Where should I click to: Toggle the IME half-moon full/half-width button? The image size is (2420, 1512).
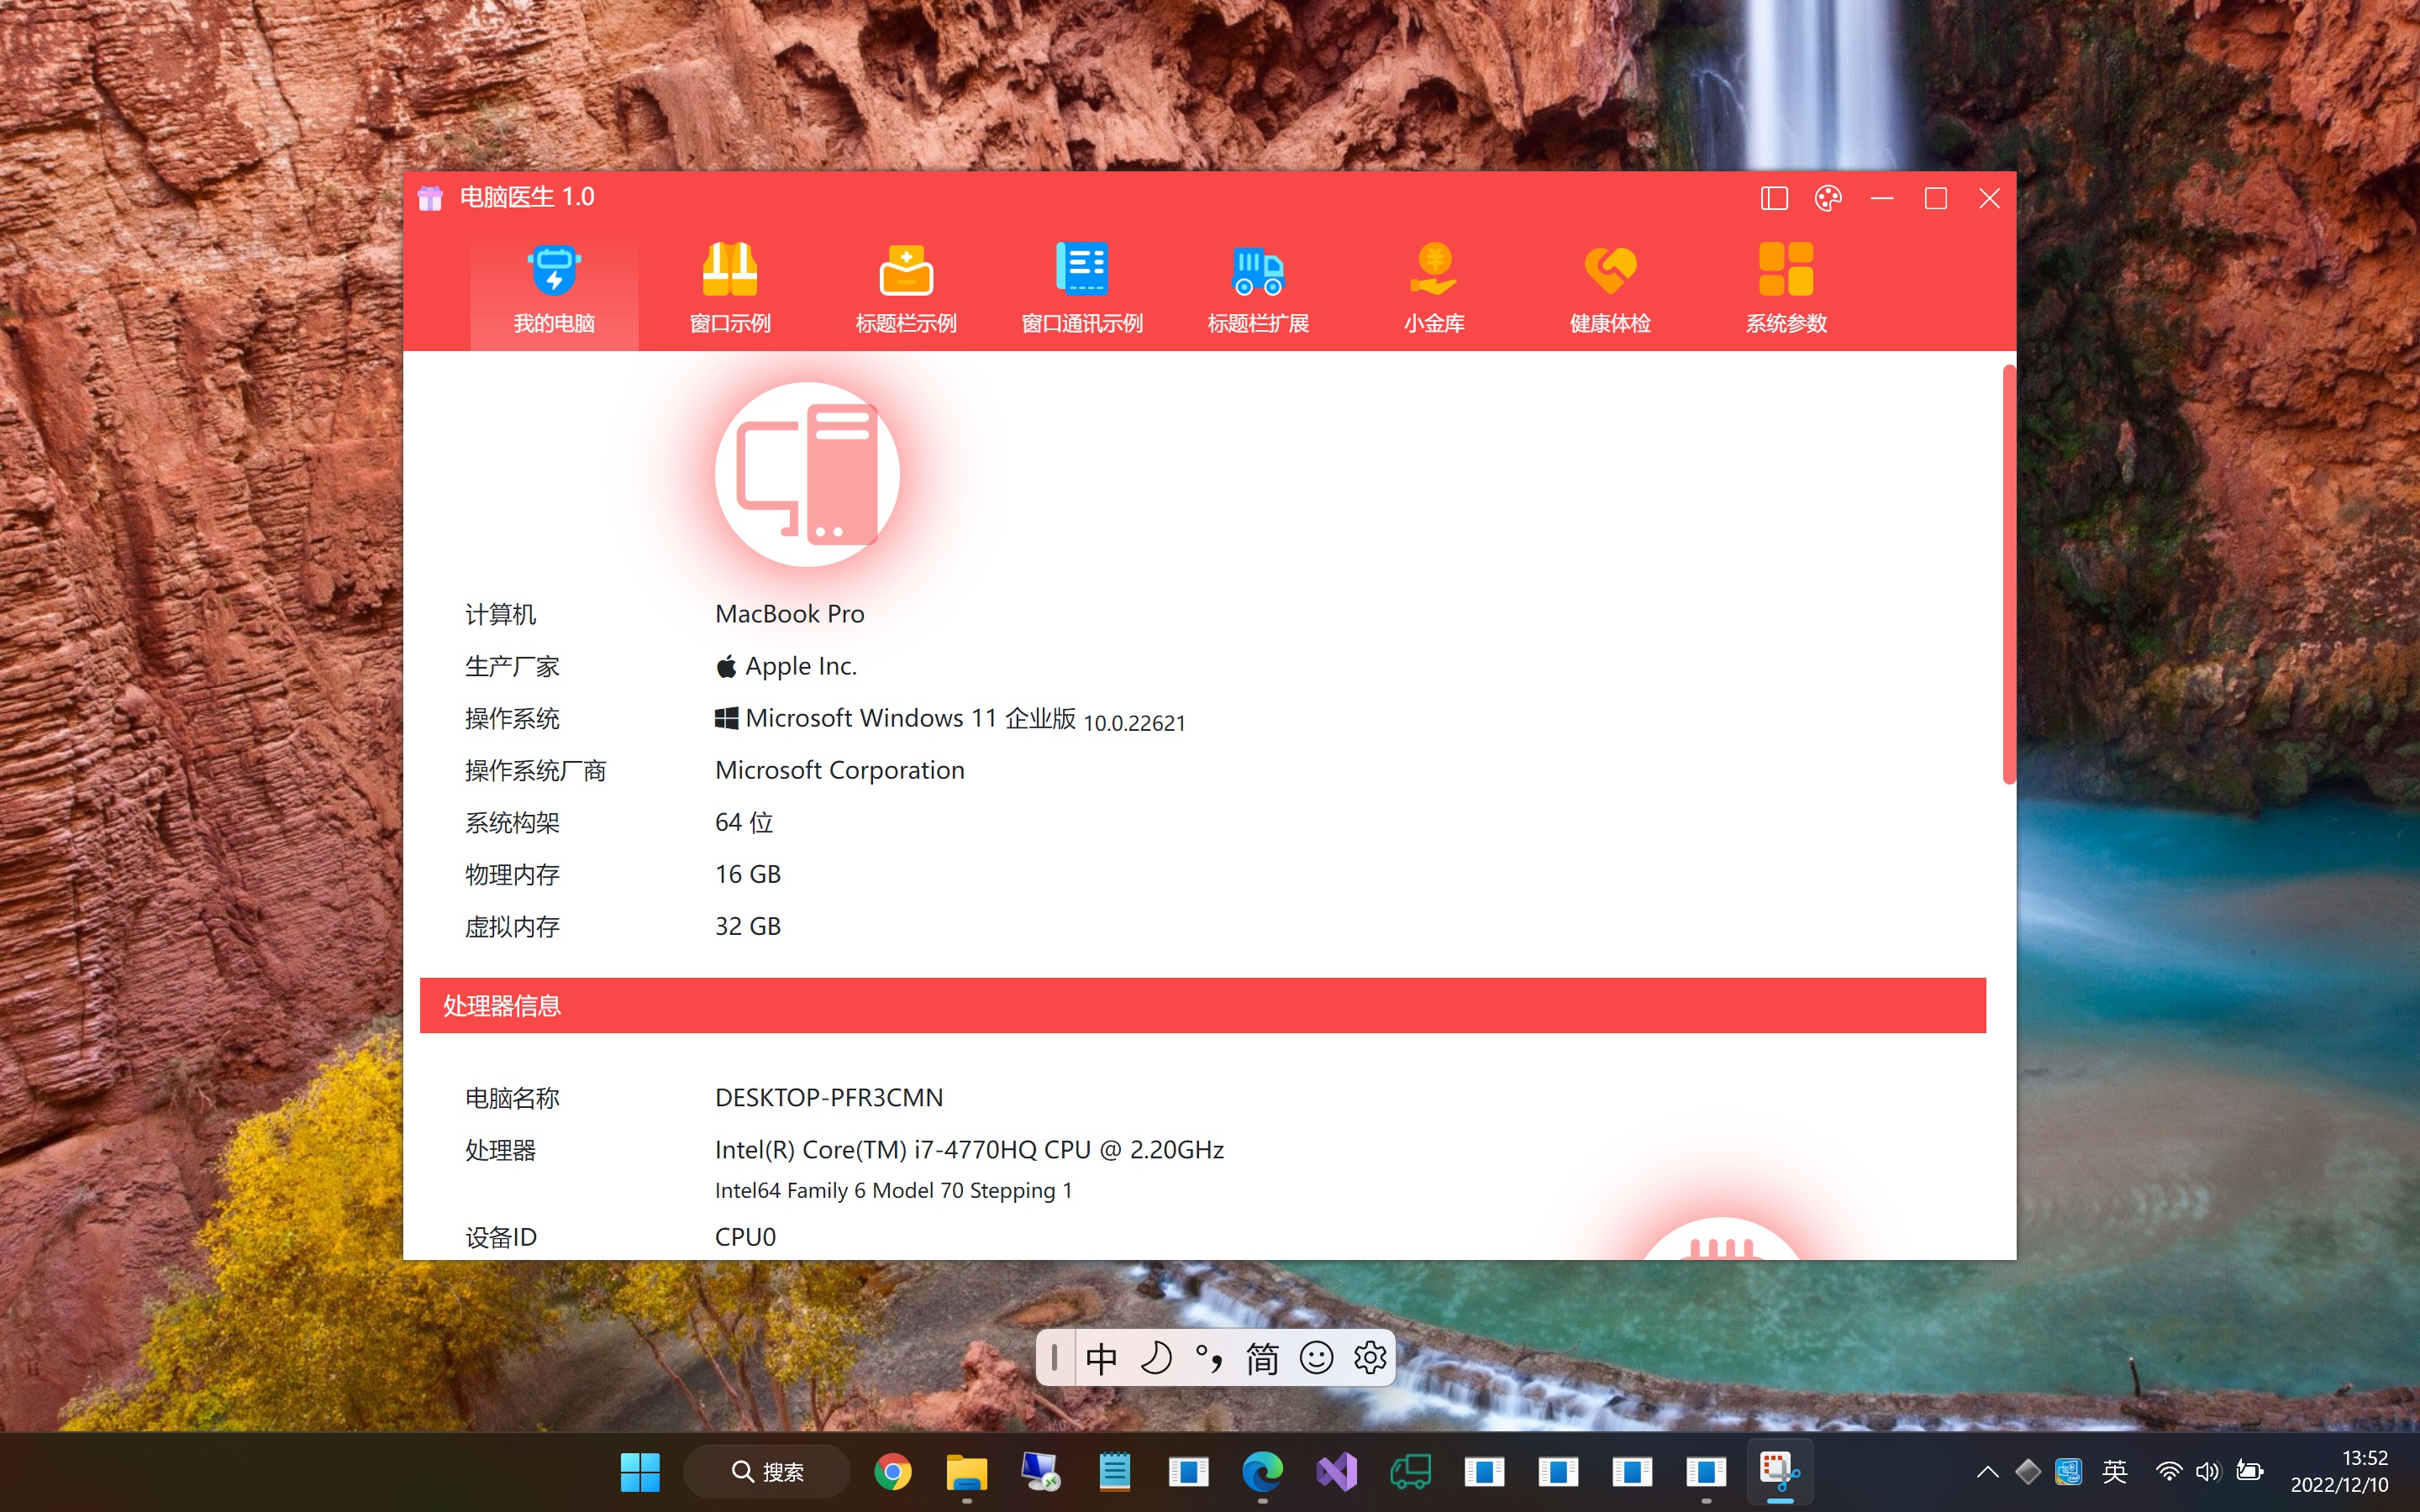click(1156, 1358)
